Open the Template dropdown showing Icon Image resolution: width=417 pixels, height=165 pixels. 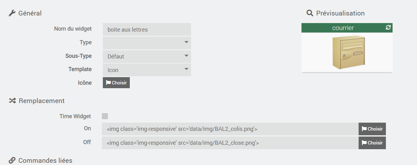pos(147,70)
